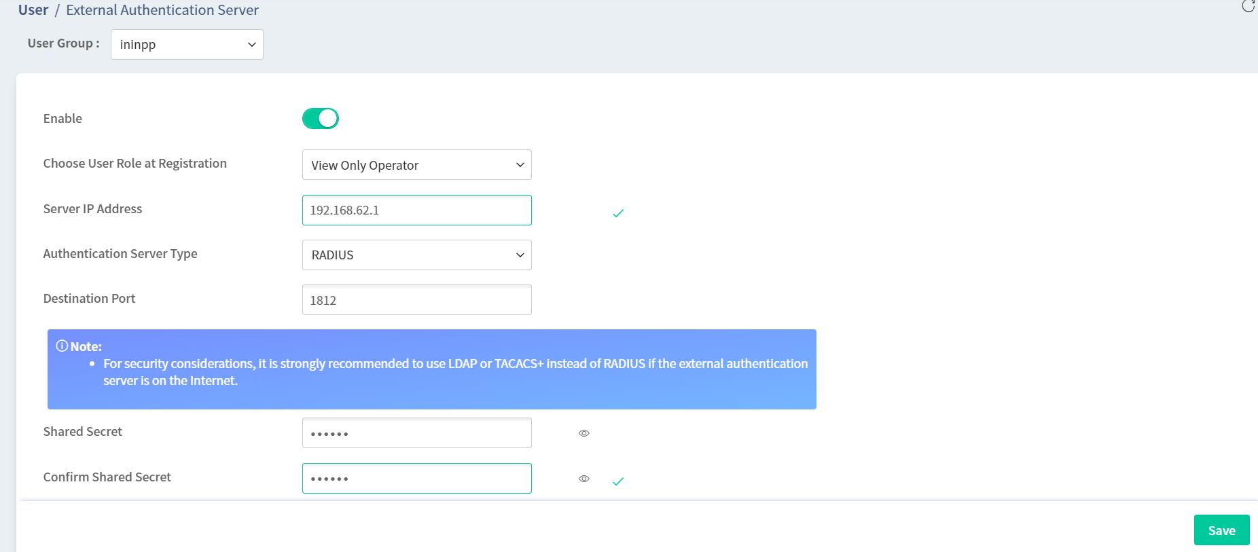Click the User breadcrumb link
Screen dimensions: 1258x552
point(33,10)
